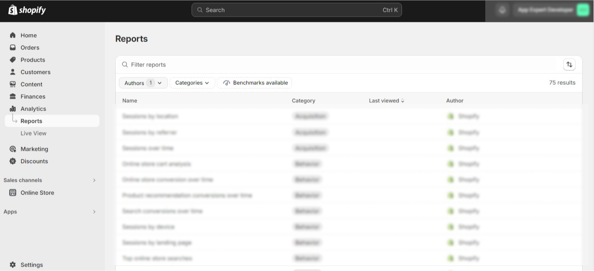Click the Settings gear icon
Screen dimensions: 594x271
[x=13, y=264]
